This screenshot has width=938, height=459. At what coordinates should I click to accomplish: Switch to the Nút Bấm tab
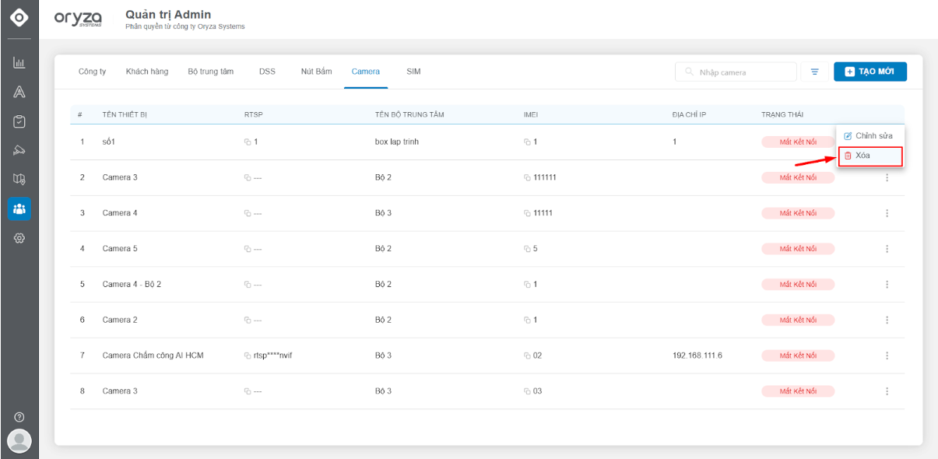point(317,72)
